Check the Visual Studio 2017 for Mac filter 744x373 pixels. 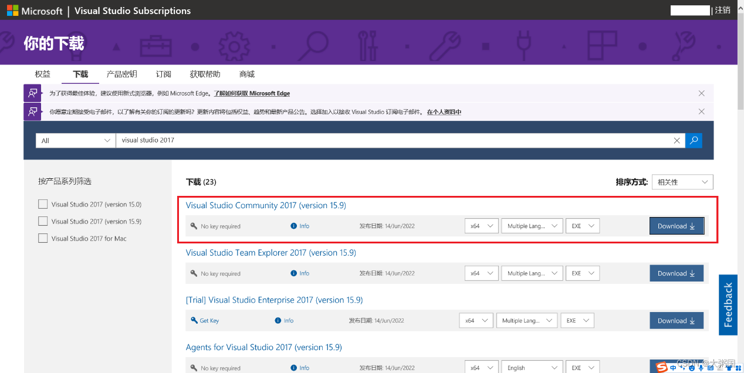pyautogui.click(x=42, y=238)
